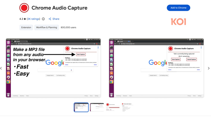Click the info icon beside the ratings
Screen dimensions: 211x118
click(x=43, y=19)
